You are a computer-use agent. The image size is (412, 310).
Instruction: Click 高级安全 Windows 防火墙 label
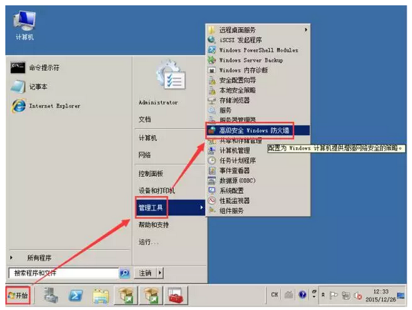254,130
